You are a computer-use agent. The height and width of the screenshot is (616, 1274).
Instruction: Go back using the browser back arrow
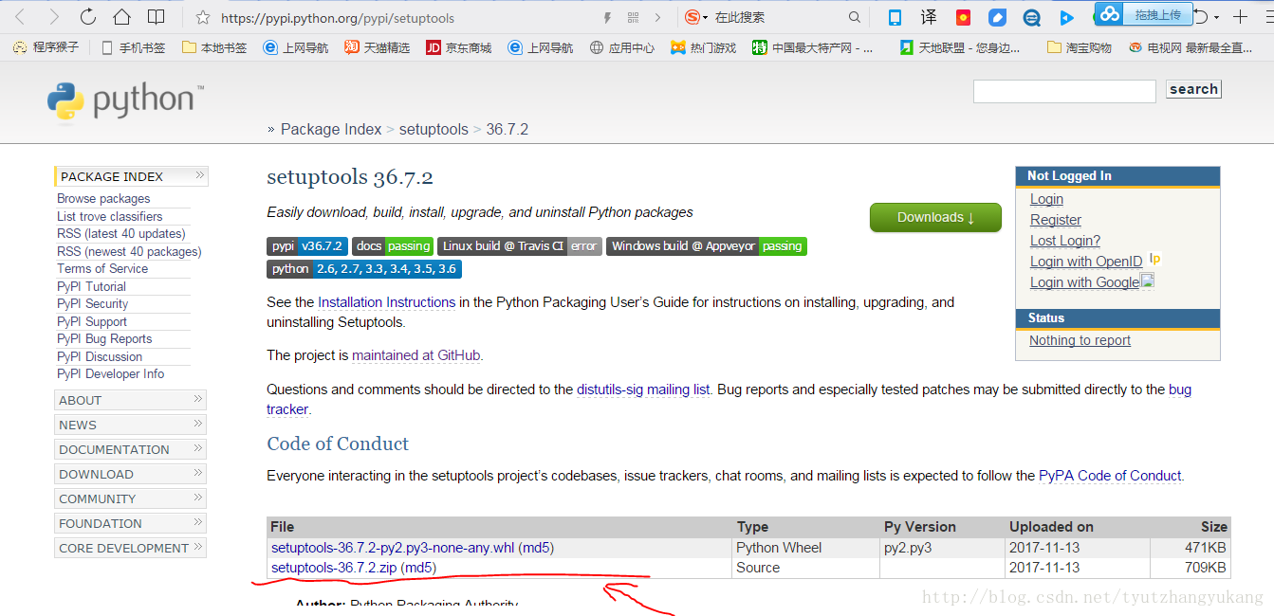20,16
